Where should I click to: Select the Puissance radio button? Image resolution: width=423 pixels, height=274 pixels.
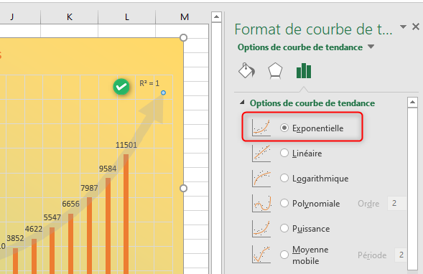[x=284, y=229]
